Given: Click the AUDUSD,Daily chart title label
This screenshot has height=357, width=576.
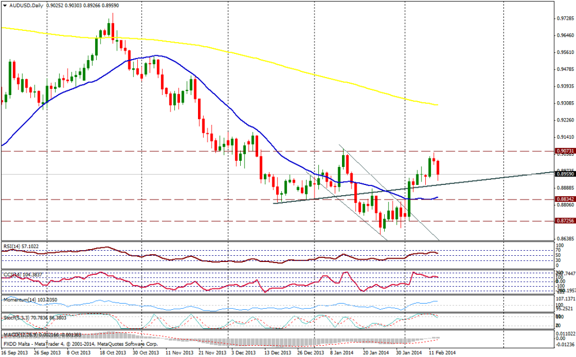Looking at the screenshot, I should pyautogui.click(x=23, y=4).
